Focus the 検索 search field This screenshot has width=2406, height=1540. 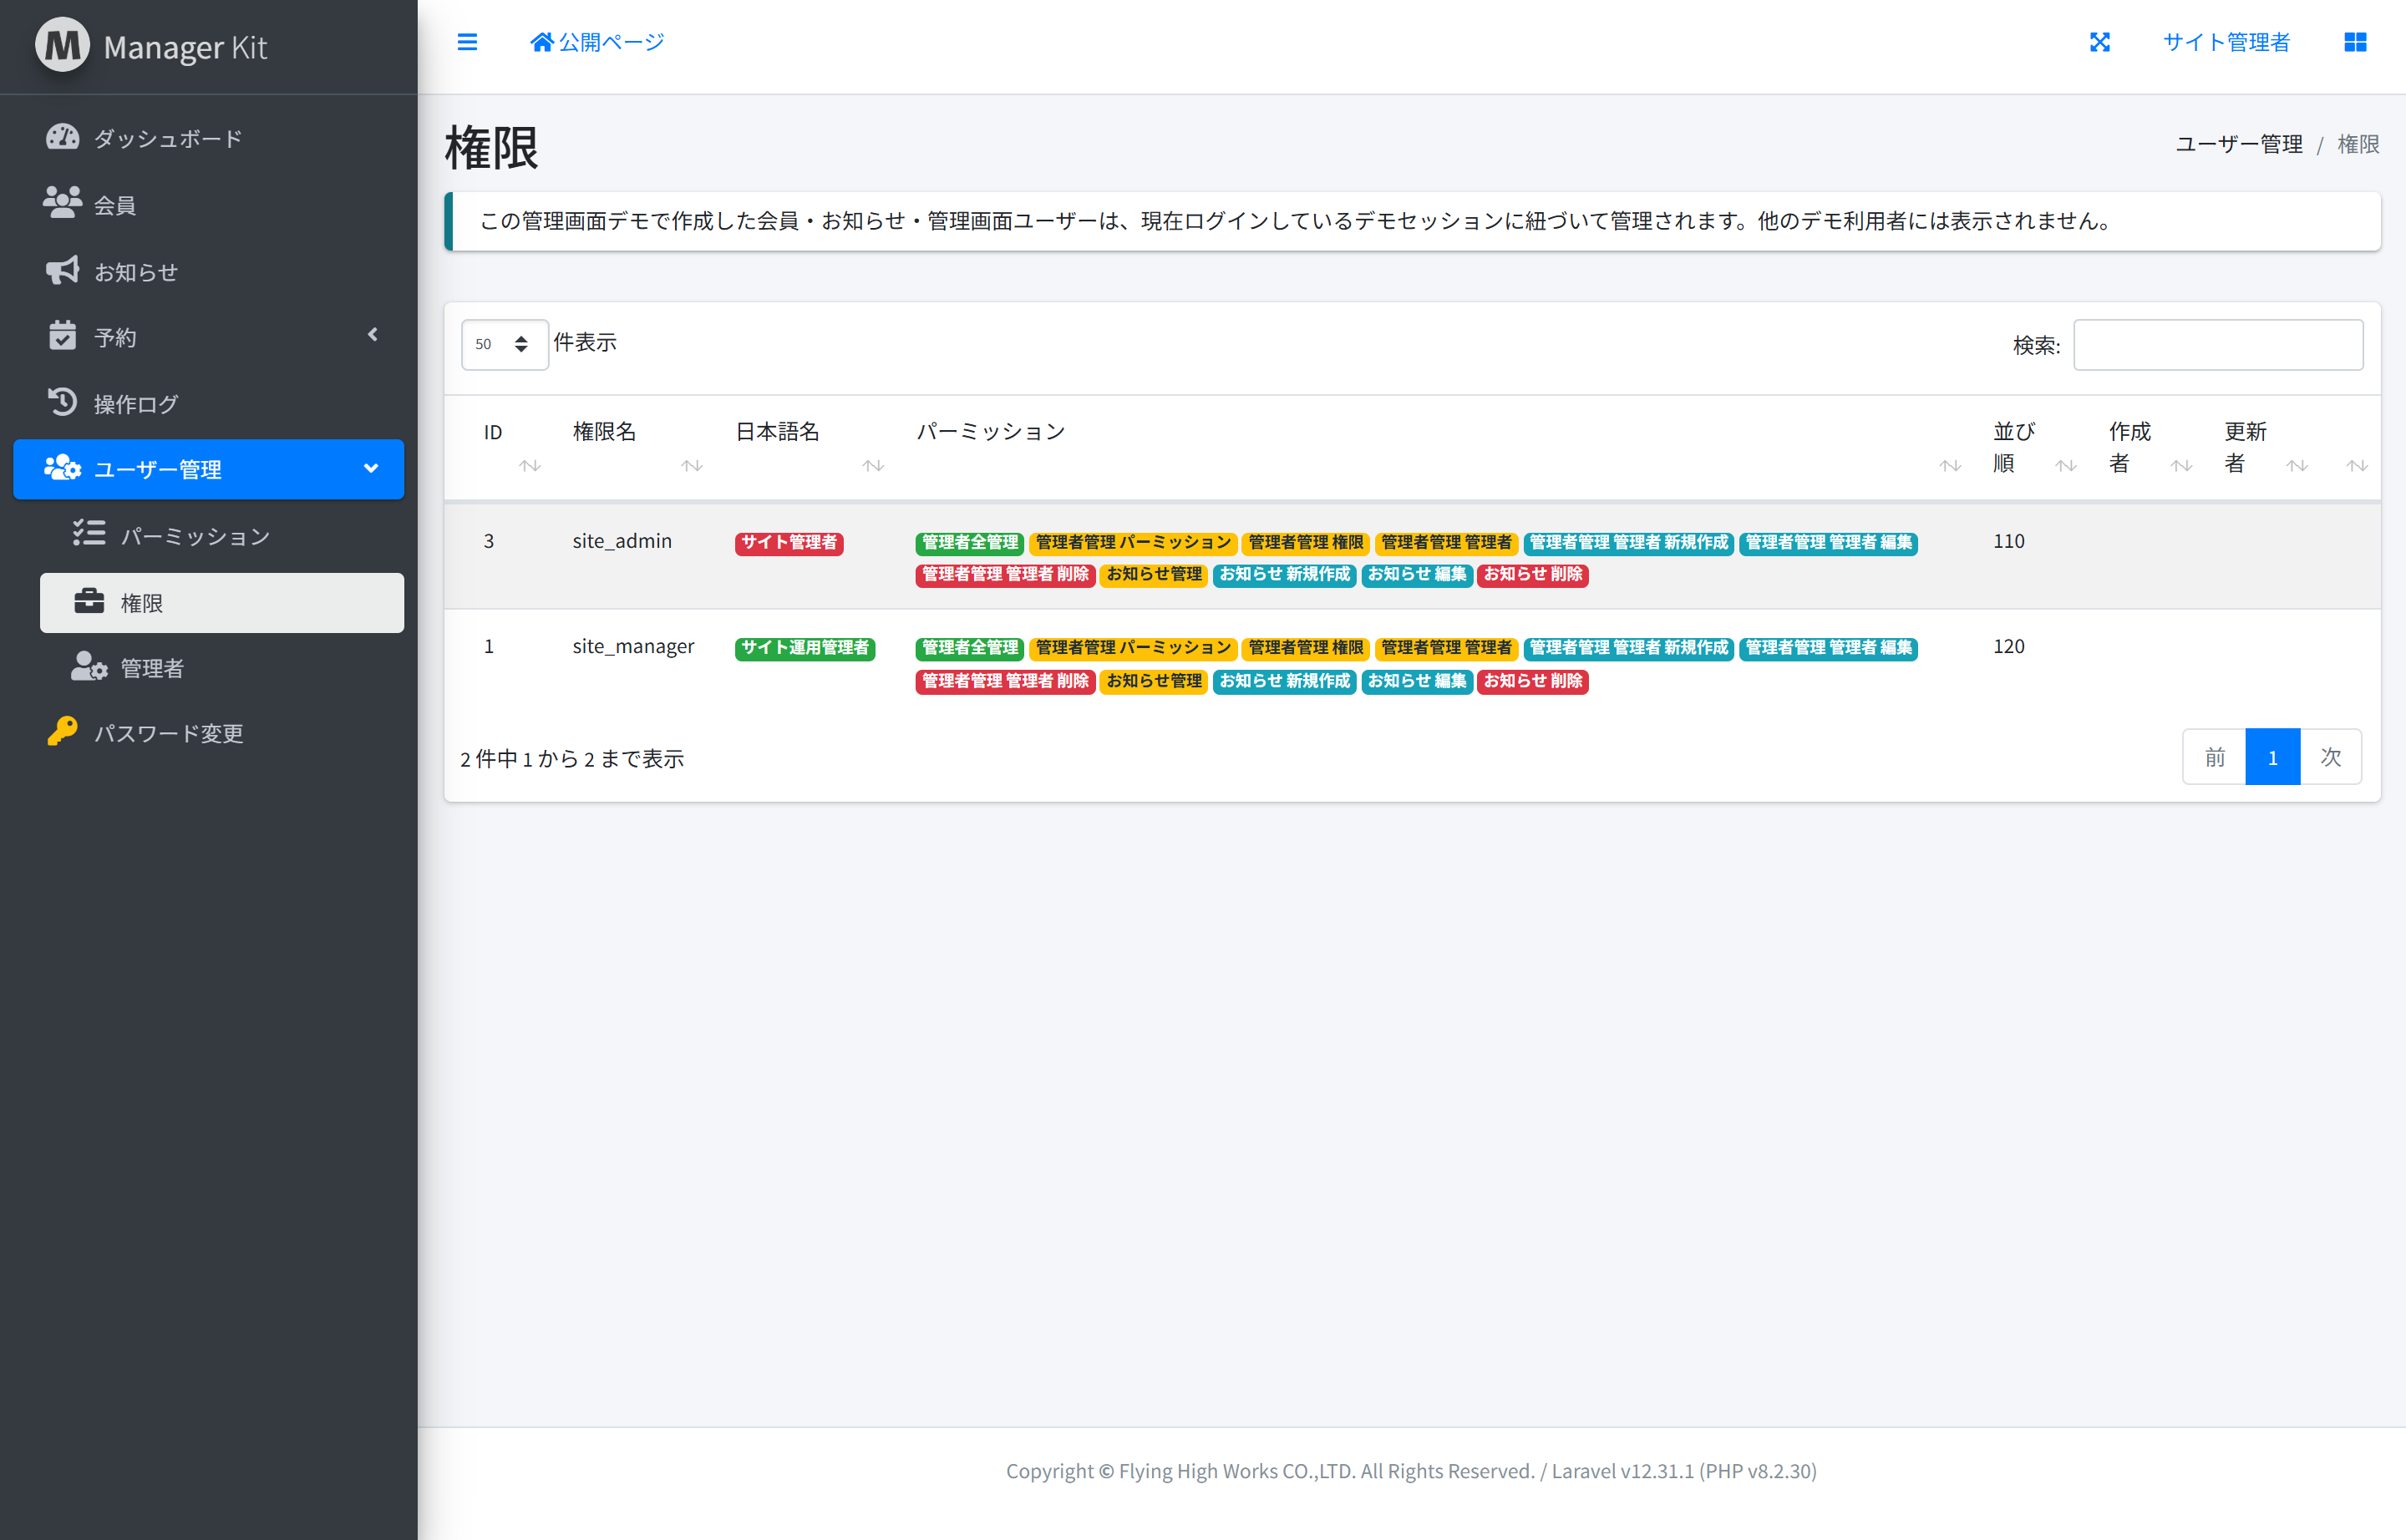click(x=2218, y=345)
